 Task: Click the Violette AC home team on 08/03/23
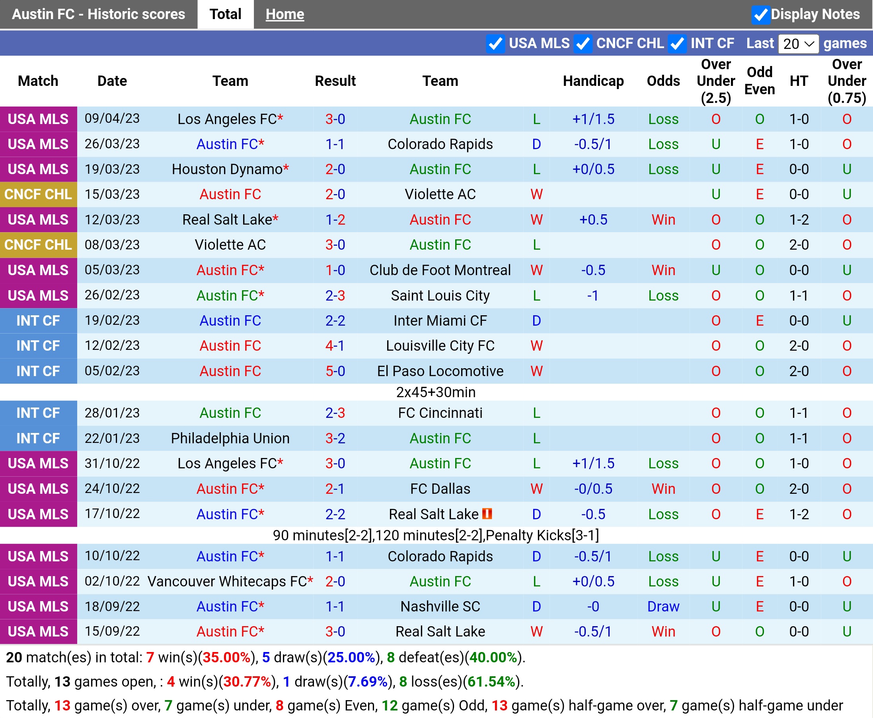click(x=230, y=245)
